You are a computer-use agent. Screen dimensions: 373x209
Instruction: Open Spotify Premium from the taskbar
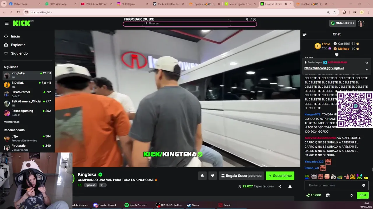[136, 205]
